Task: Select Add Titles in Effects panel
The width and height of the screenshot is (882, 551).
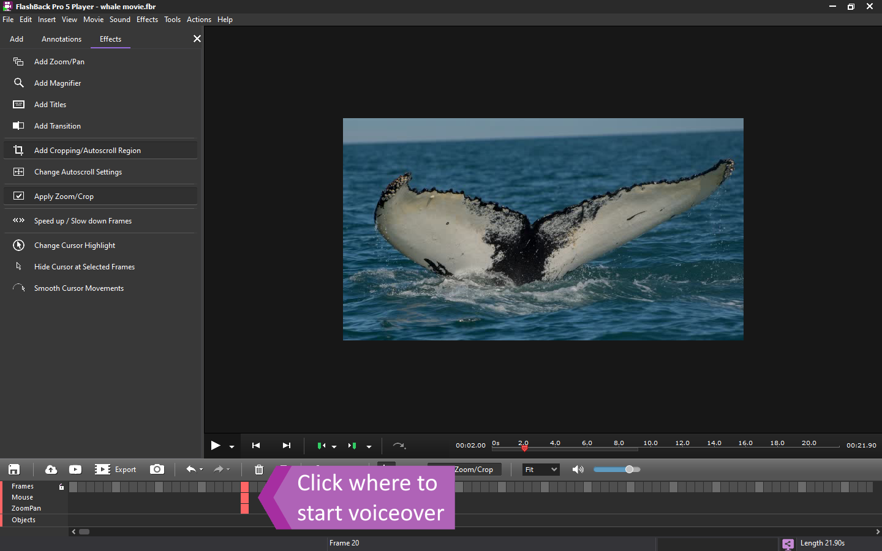Action: pos(50,105)
